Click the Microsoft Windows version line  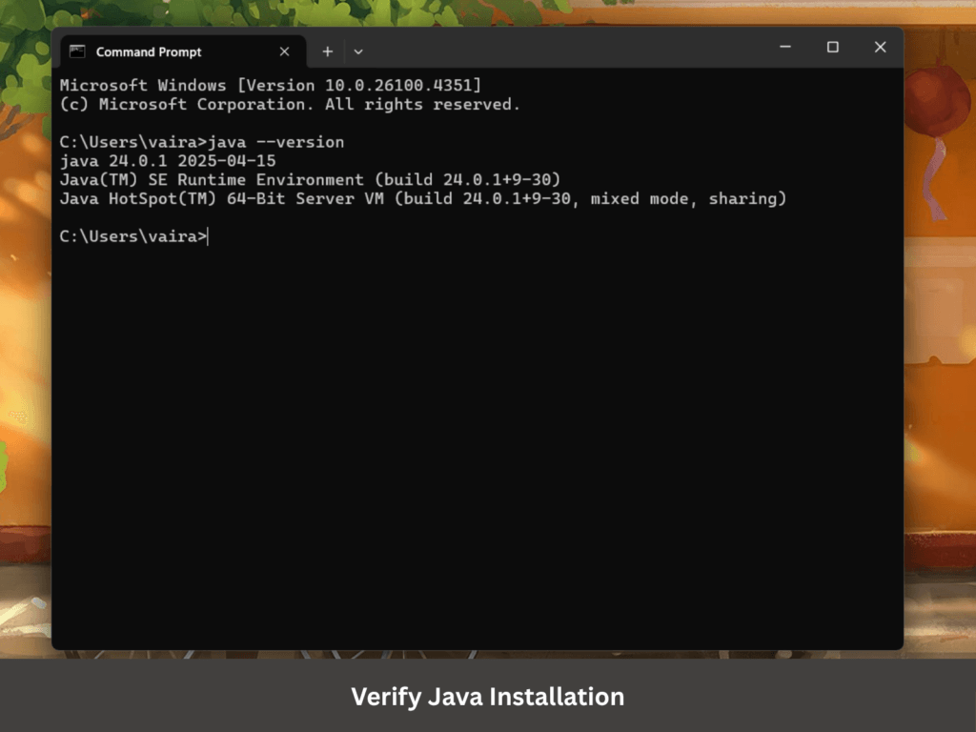click(271, 85)
